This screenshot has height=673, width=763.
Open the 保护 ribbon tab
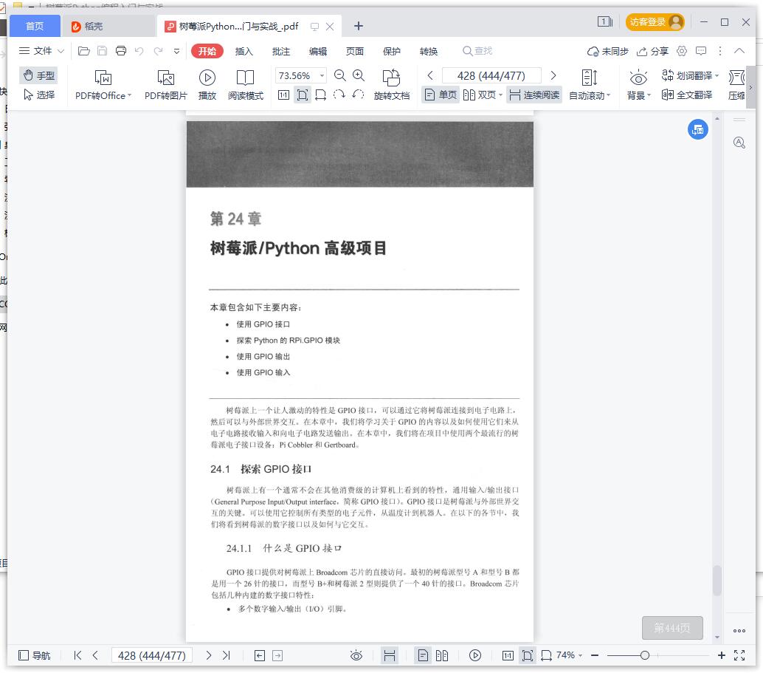pyautogui.click(x=391, y=51)
